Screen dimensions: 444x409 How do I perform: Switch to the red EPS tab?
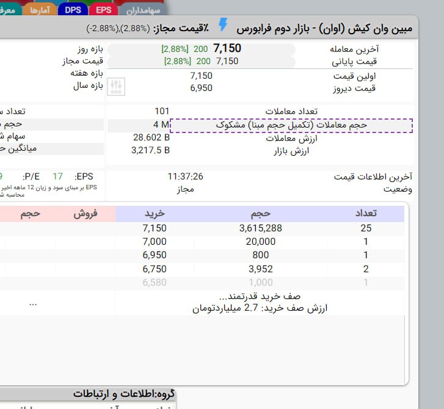[103, 10]
